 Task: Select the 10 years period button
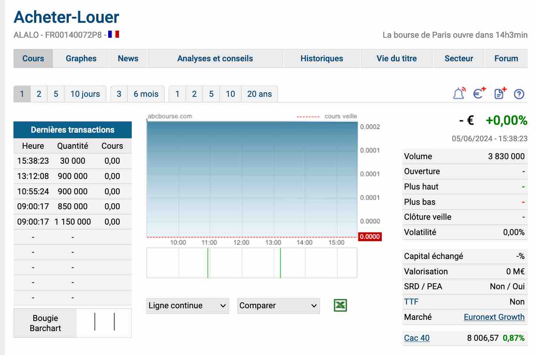[231, 94]
